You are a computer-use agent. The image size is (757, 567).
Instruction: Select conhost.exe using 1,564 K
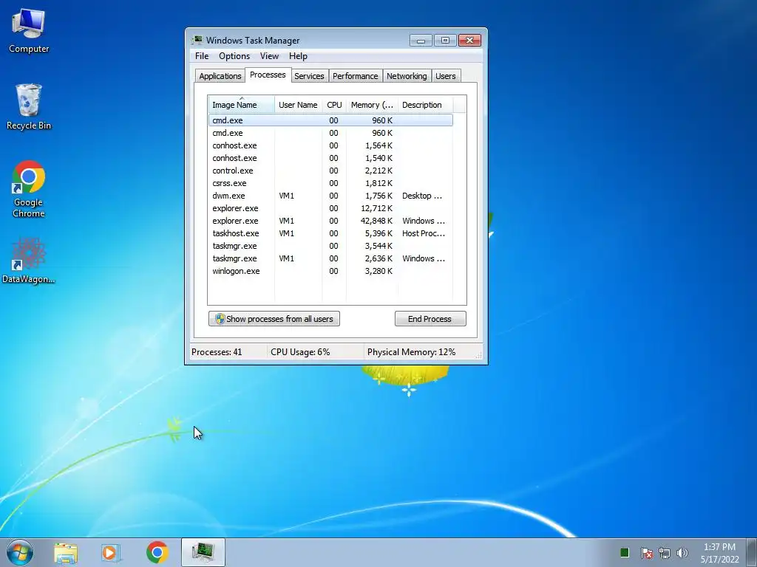pyautogui.click(x=330, y=145)
